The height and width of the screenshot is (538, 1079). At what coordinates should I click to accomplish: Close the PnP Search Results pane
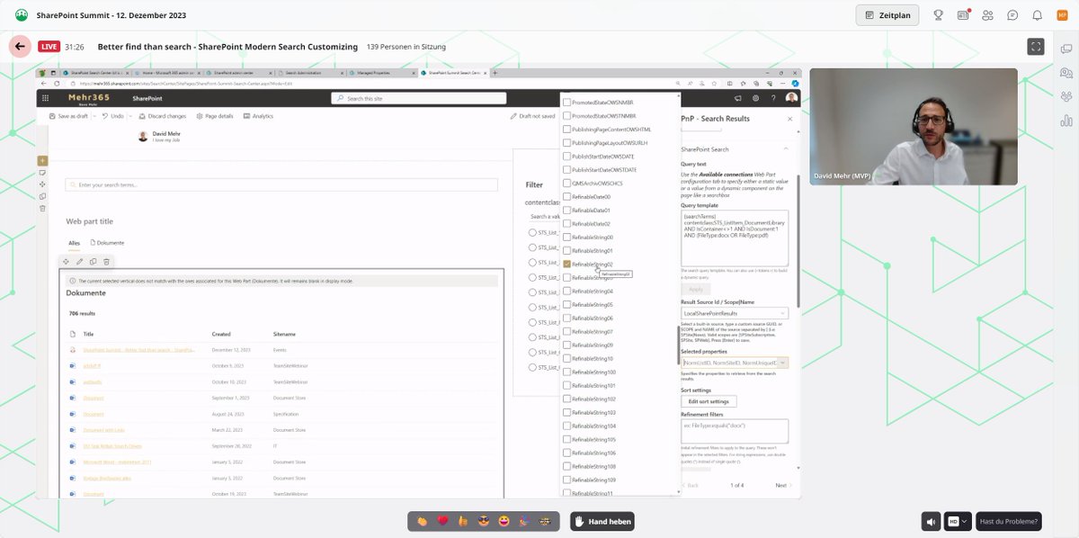click(x=789, y=118)
